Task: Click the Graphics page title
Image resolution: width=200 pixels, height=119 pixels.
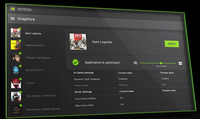Action: click(x=26, y=19)
